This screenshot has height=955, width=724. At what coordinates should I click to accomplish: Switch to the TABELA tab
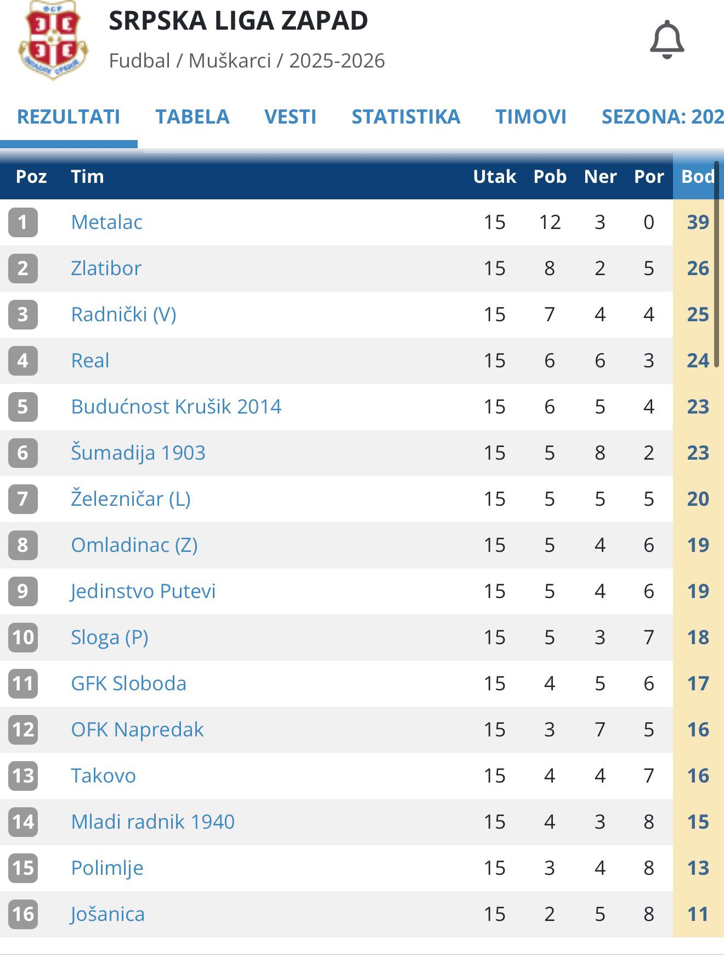pyautogui.click(x=192, y=117)
